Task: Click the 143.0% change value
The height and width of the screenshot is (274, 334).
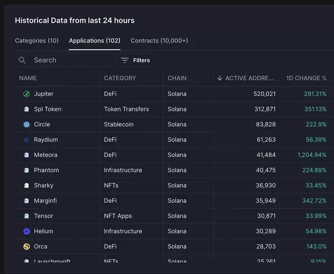Action: coord(316,246)
